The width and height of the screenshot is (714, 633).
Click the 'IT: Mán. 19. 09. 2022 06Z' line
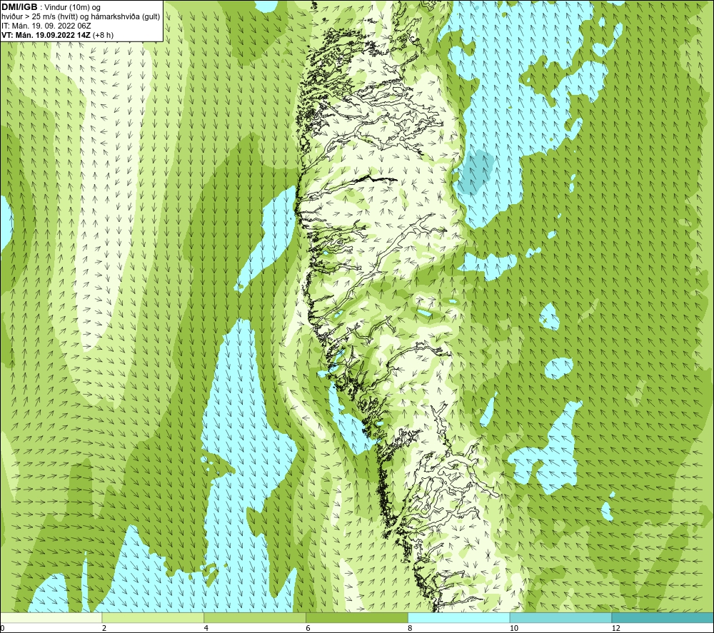pyautogui.click(x=46, y=26)
